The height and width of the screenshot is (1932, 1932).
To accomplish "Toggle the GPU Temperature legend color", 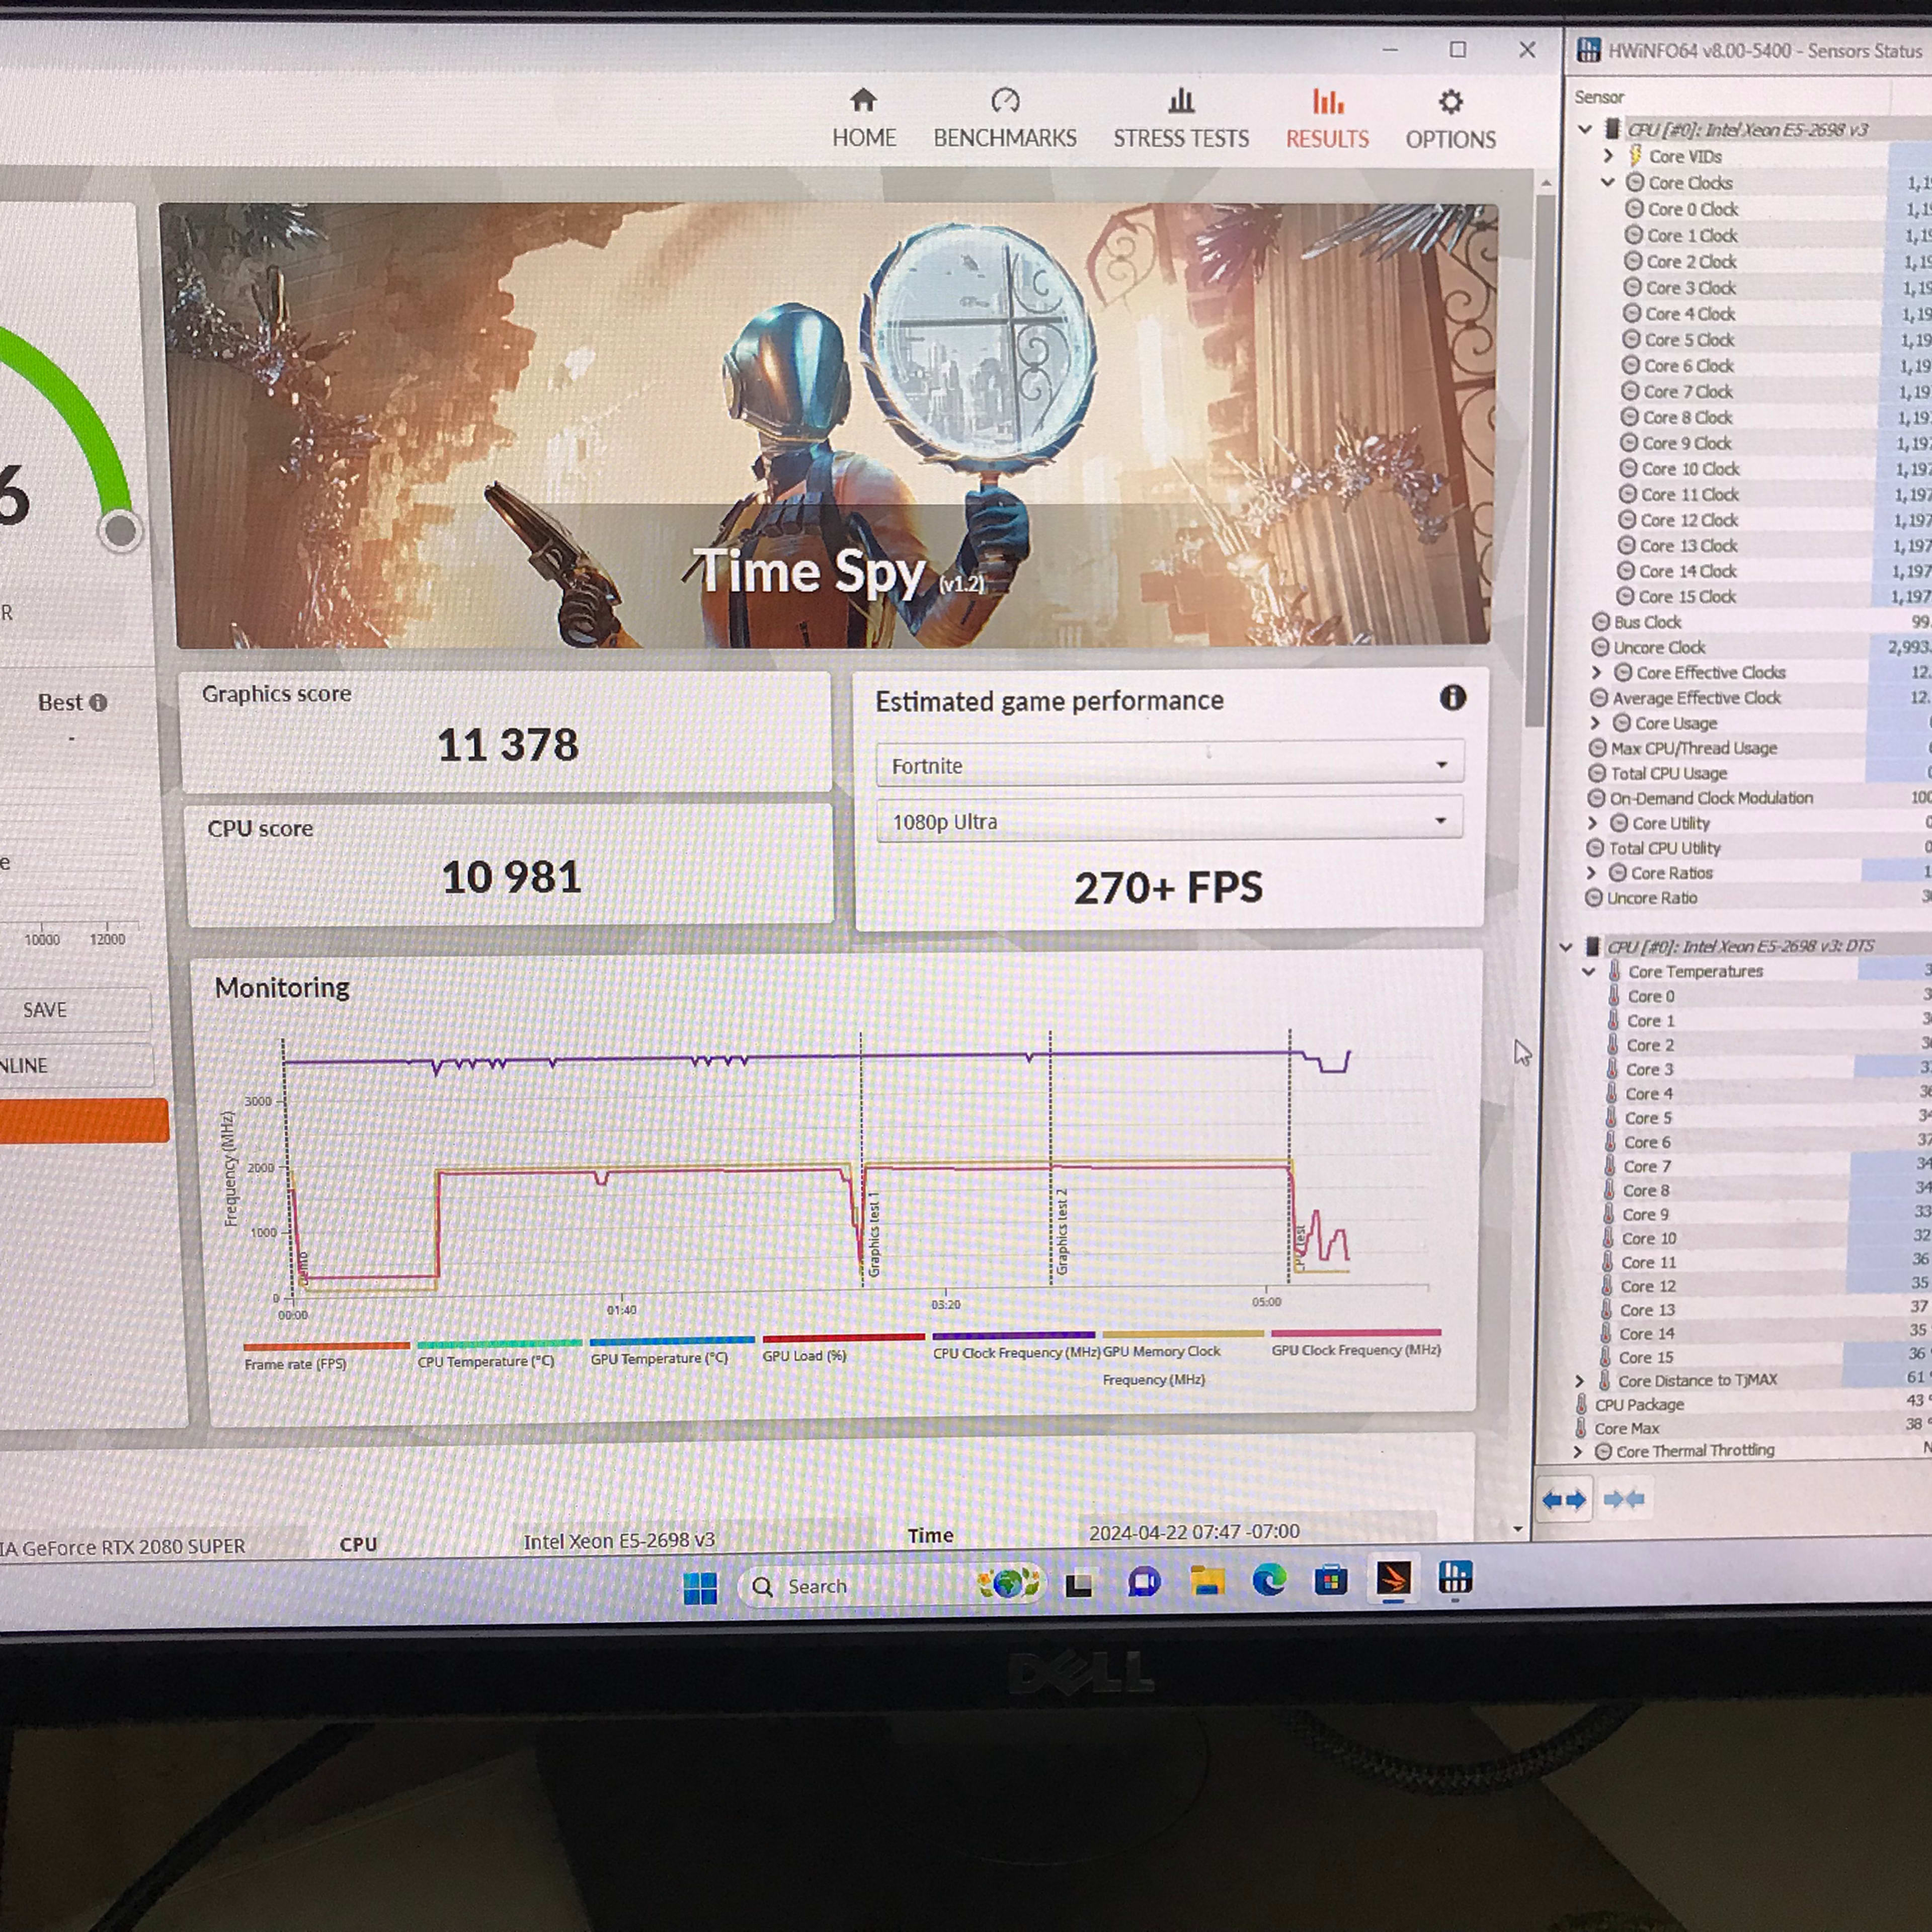I will [x=672, y=1341].
